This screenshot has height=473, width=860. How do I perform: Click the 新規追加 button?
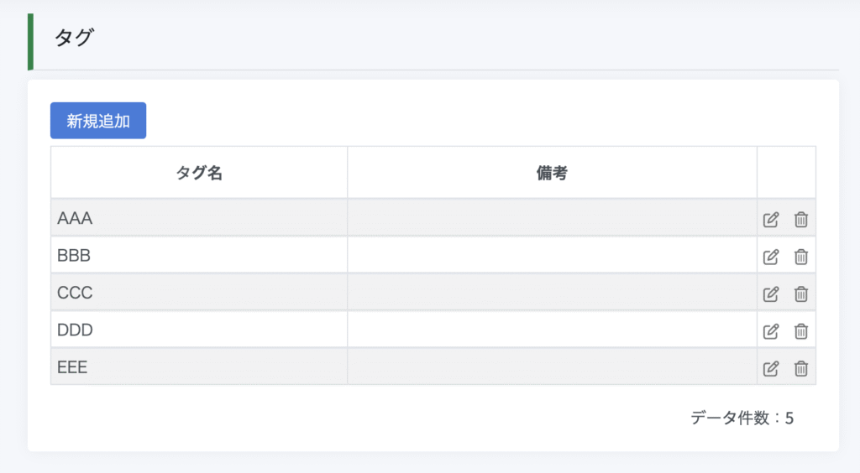[98, 121]
